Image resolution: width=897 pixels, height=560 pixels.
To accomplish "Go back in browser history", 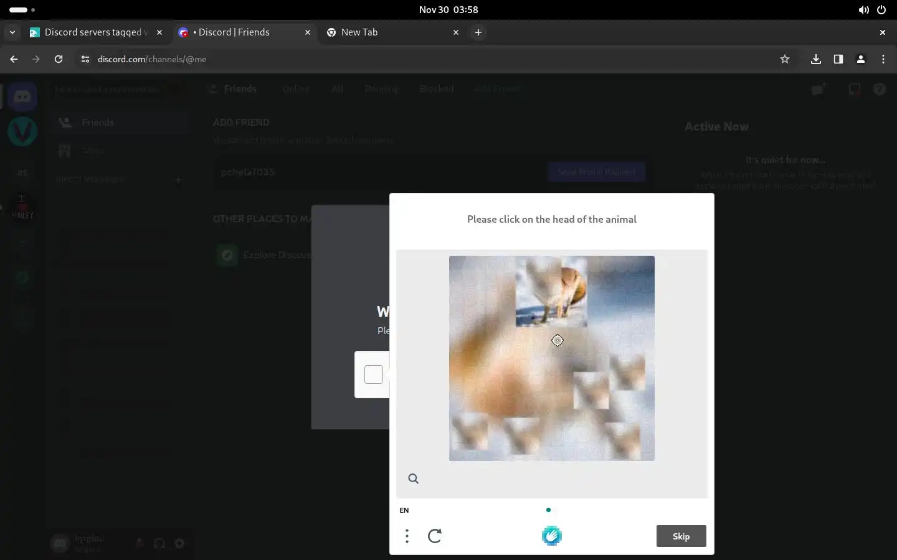I will click(14, 59).
